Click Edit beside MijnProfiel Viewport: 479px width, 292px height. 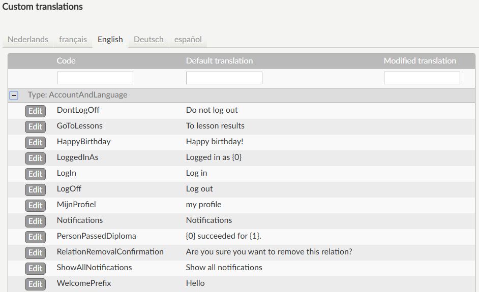(35, 205)
